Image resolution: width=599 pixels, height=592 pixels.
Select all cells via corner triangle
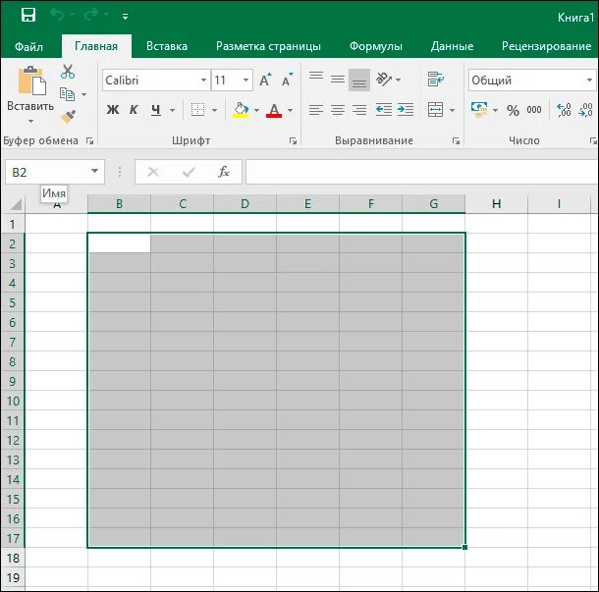pos(16,204)
